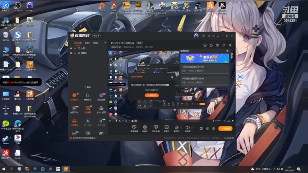
Task: Expand microphone options arrow
Action: click(x=181, y=128)
